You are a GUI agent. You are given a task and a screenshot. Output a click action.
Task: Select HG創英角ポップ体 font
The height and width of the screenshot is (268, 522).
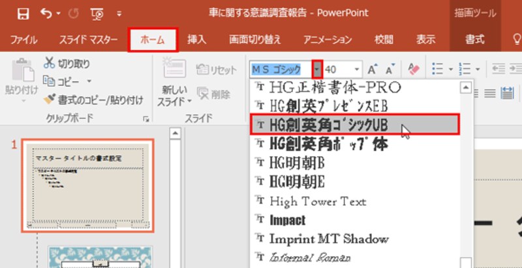(355, 144)
